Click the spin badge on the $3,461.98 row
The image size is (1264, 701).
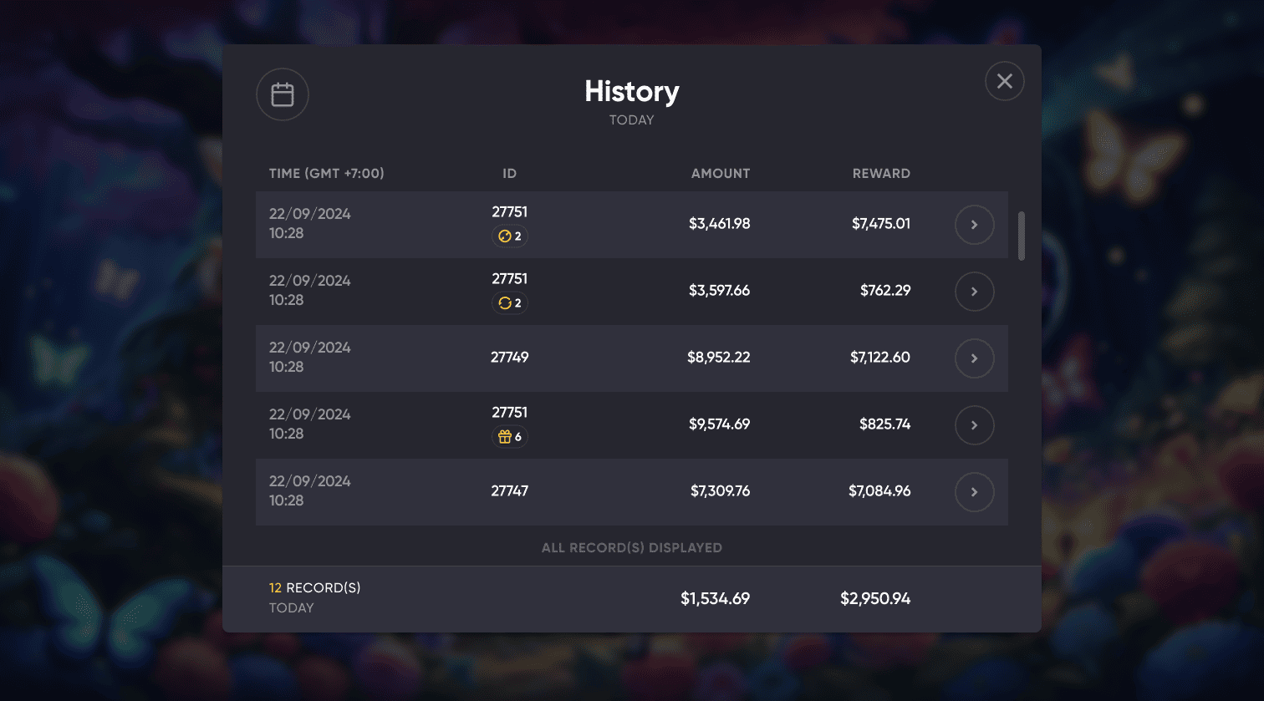pos(510,236)
